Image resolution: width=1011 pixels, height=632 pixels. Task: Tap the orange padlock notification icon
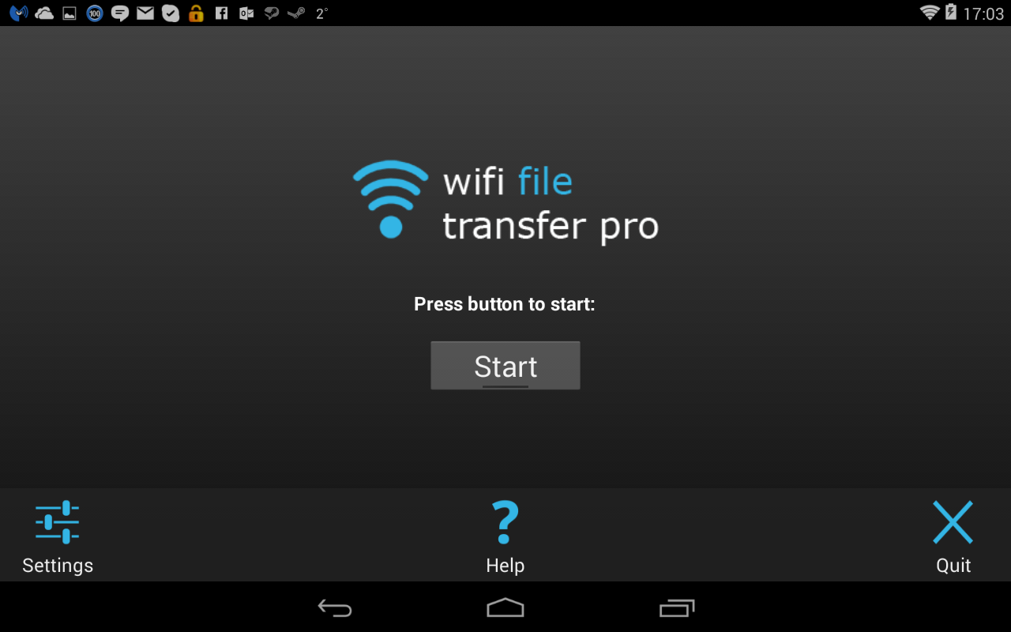click(x=196, y=13)
